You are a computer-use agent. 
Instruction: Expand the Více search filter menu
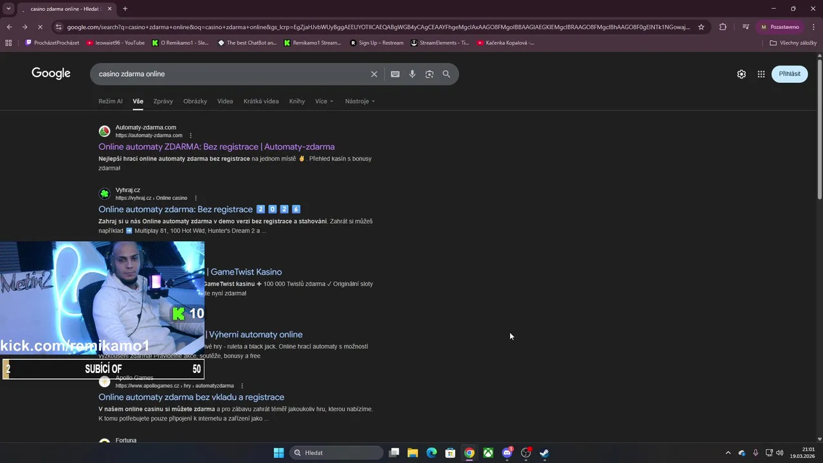[324, 101]
